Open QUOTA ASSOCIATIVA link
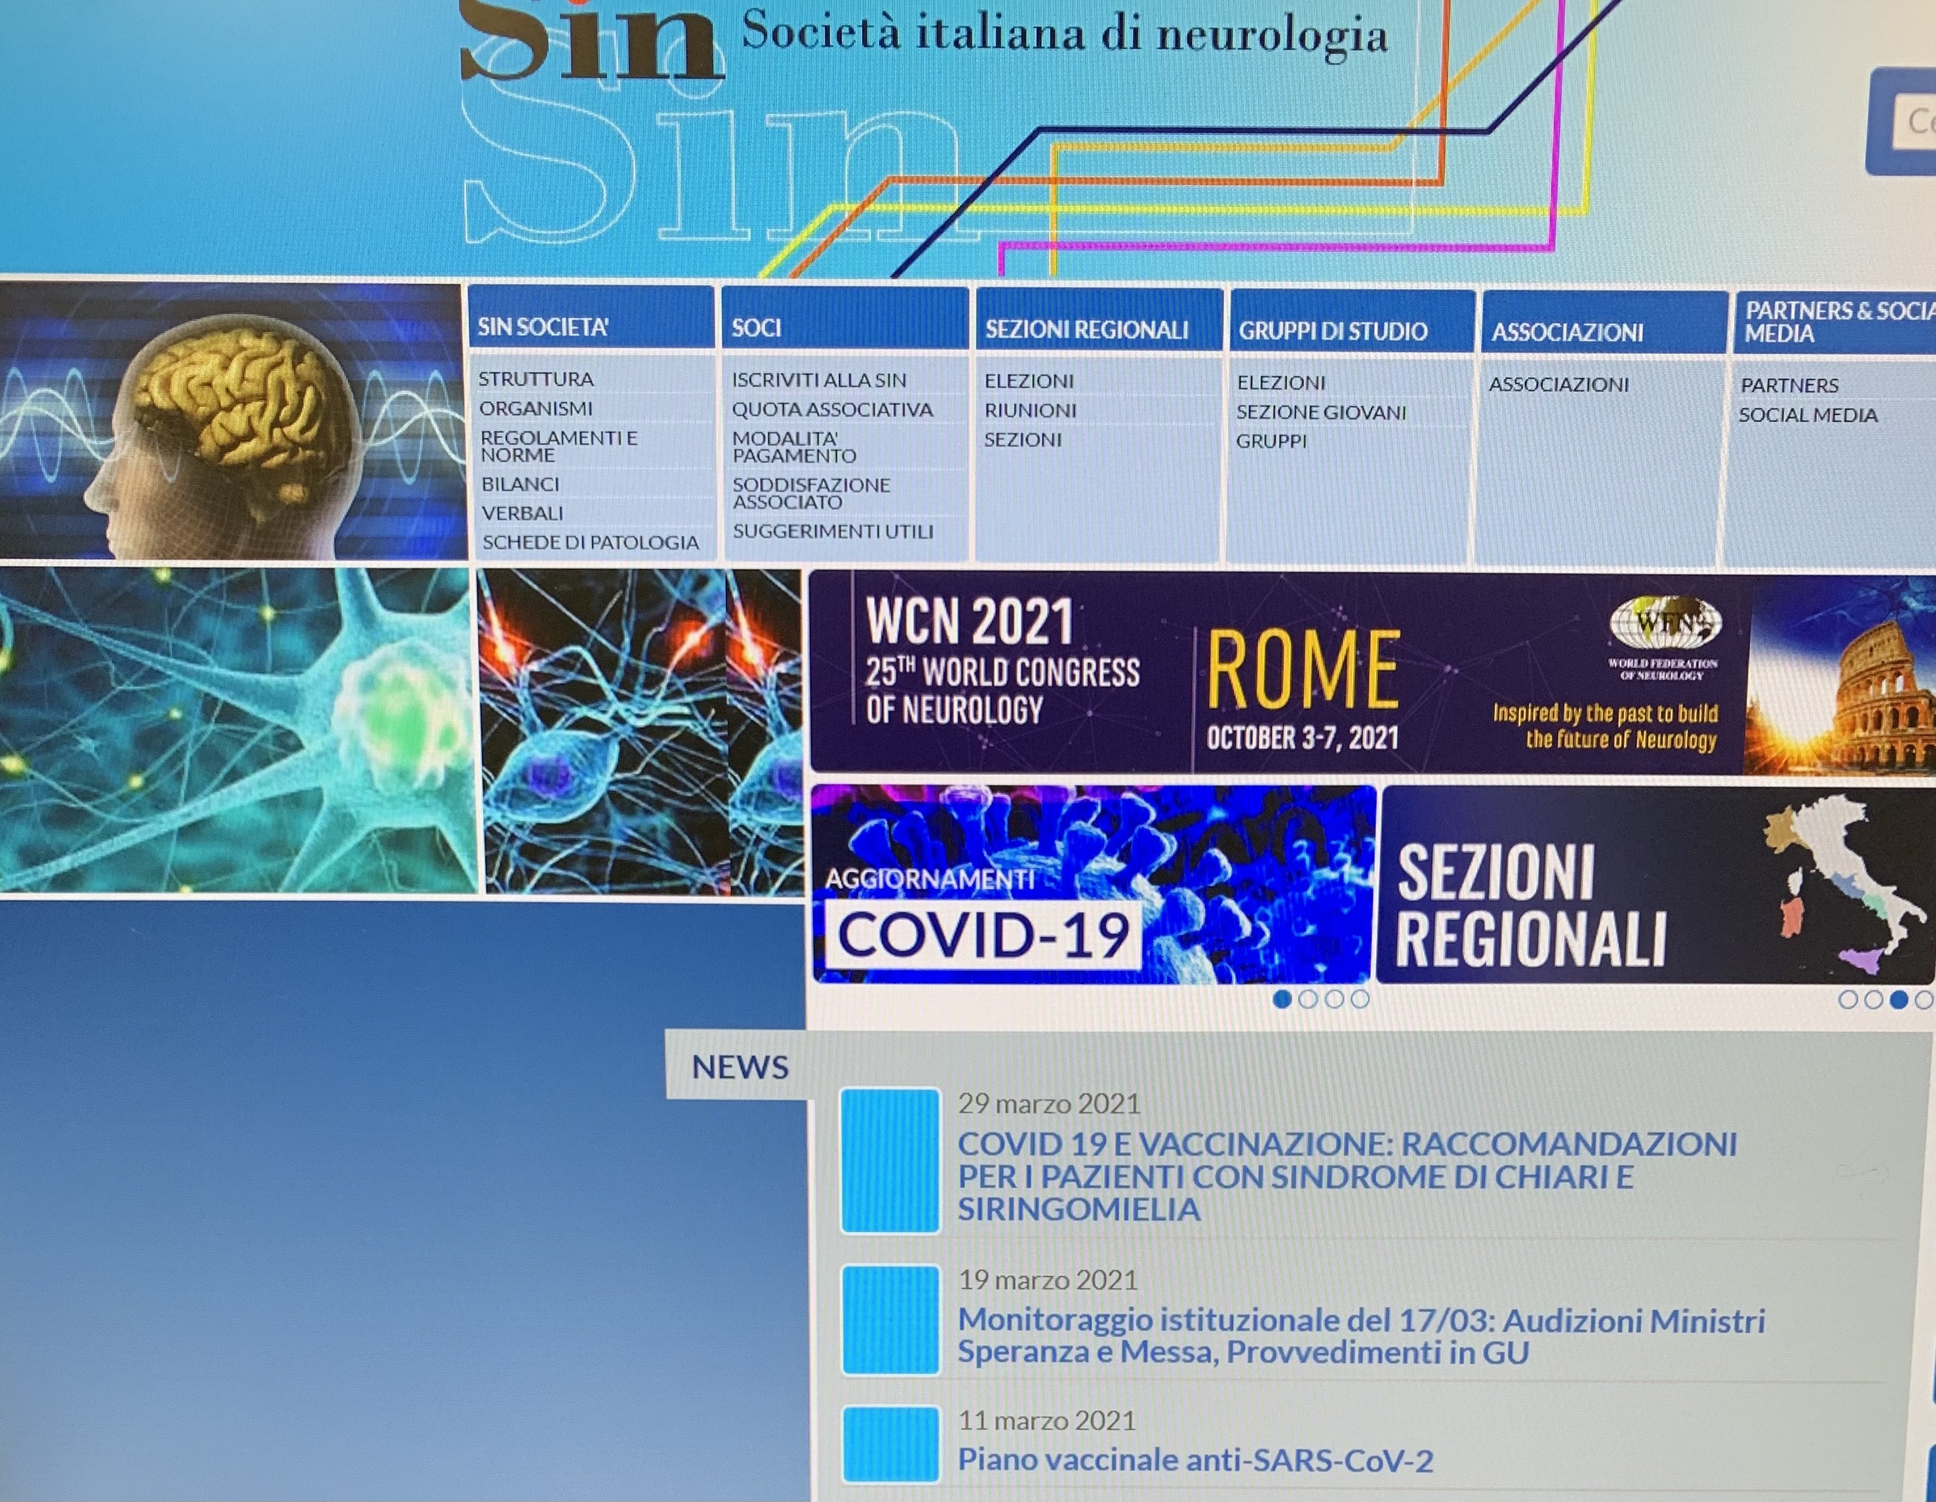 coord(833,408)
